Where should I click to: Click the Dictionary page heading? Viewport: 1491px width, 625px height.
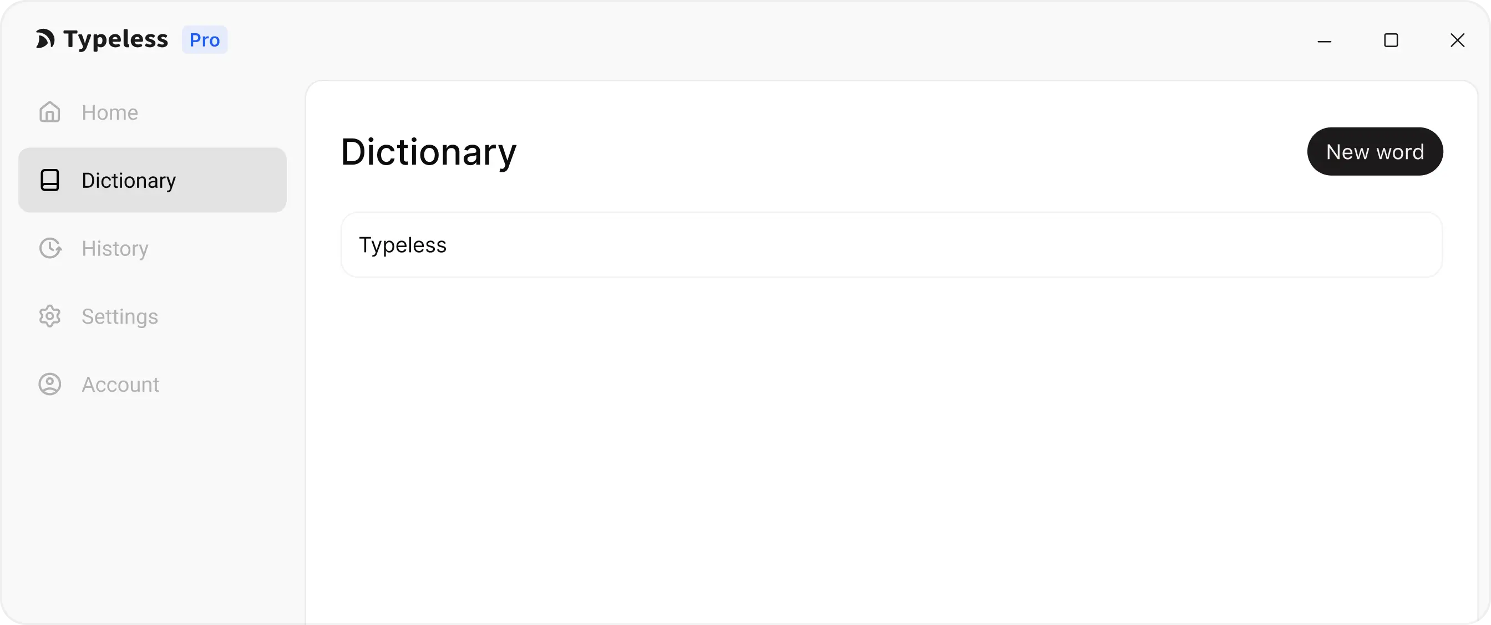click(428, 151)
